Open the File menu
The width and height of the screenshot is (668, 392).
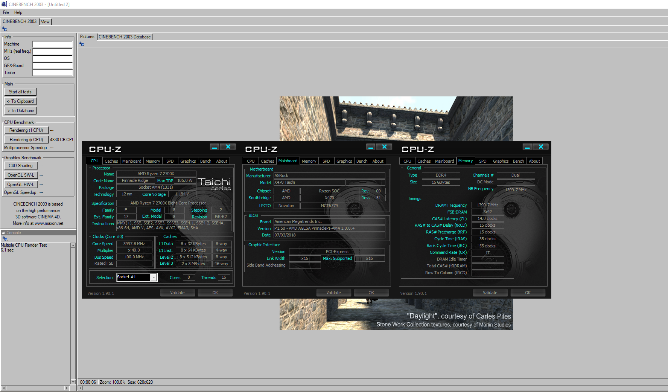coord(6,12)
